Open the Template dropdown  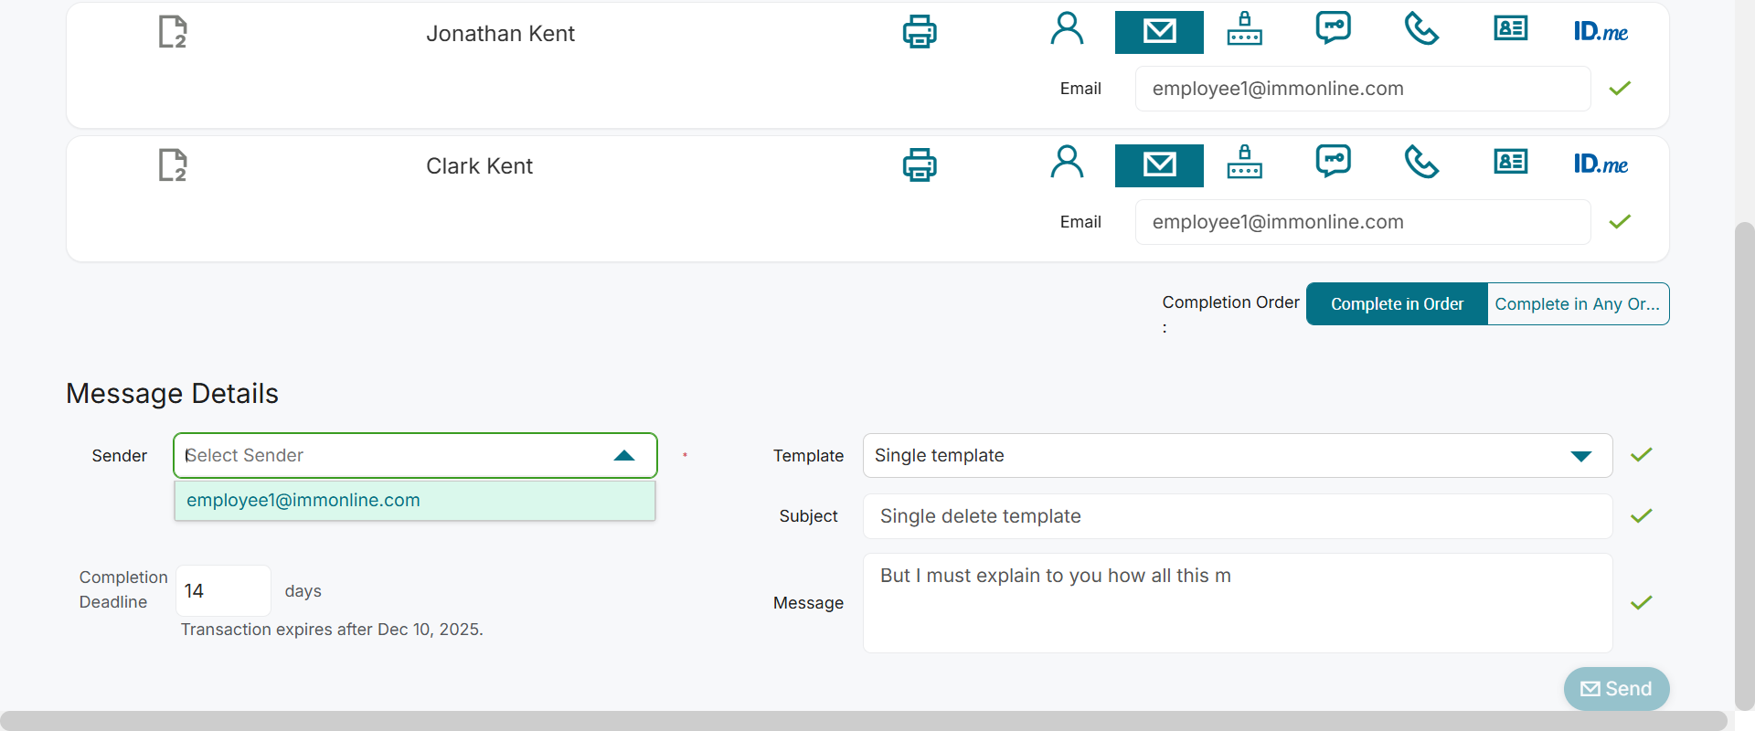click(1580, 456)
